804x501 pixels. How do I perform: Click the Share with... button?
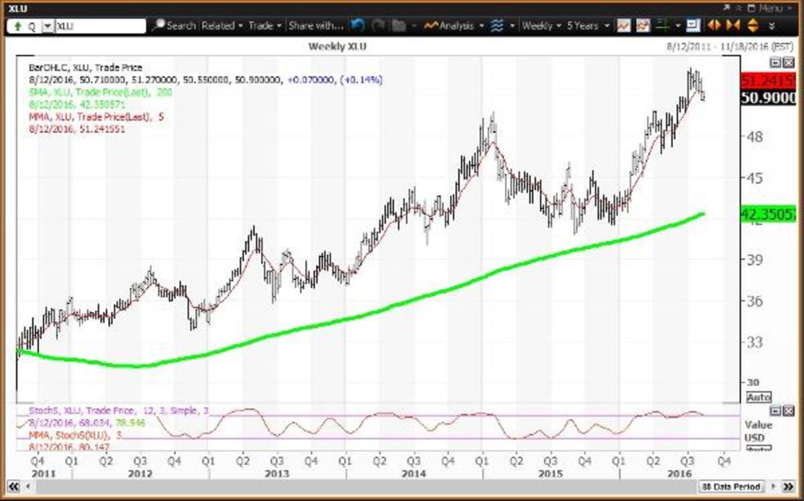tap(315, 26)
